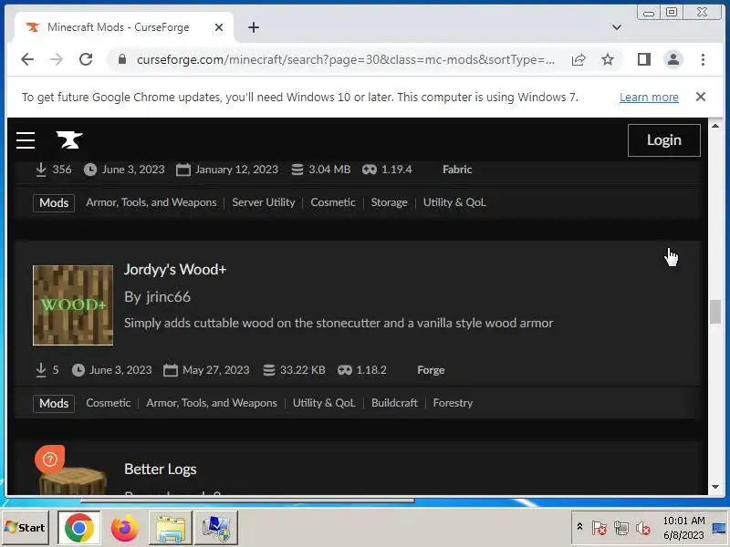The height and width of the screenshot is (547, 730).
Task: Open the Learn more link
Action: coord(649,98)
